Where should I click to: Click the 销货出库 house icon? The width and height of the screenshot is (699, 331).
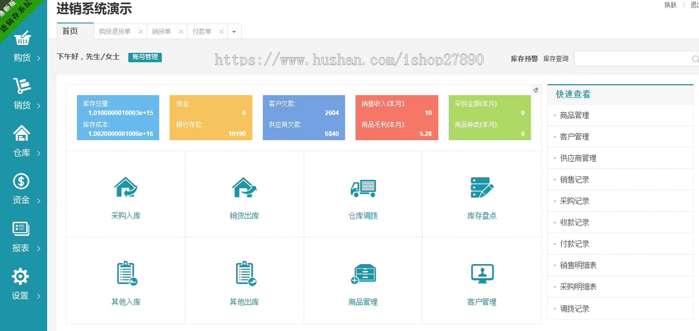244,187
